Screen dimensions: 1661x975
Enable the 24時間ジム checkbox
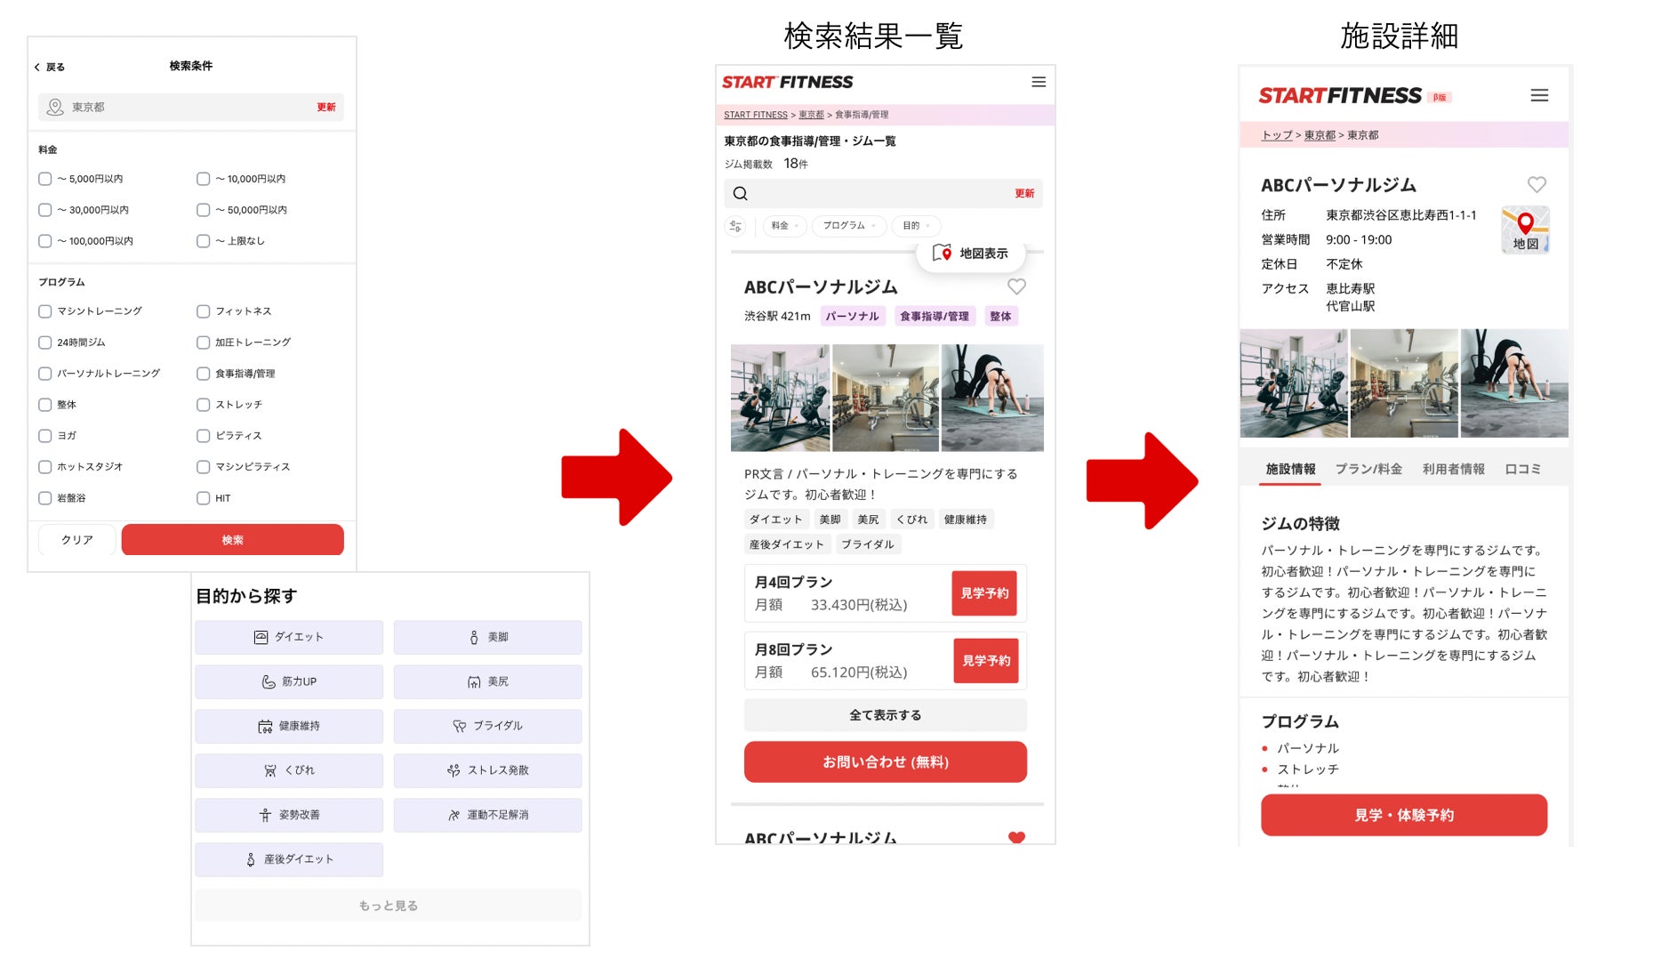click(x=45, y=342)
